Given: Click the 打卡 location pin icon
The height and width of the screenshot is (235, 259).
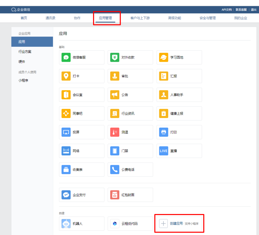Looking at the screenshot, I should point(66,76).
